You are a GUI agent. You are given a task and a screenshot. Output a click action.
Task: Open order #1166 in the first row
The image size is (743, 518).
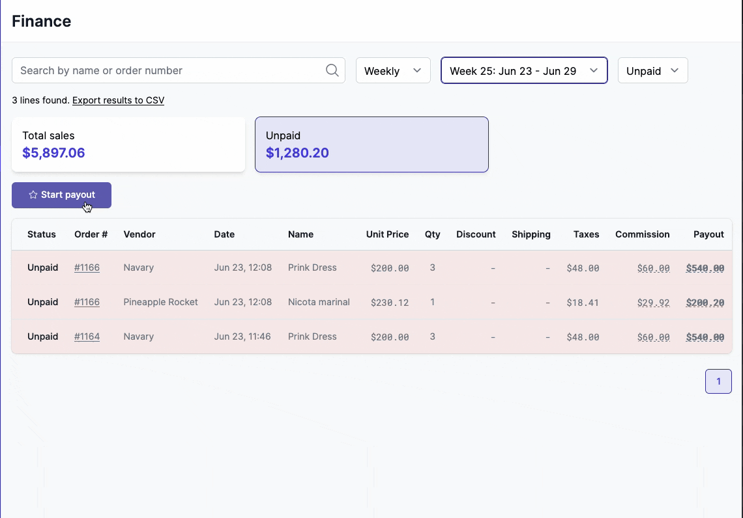click(87, 267)
